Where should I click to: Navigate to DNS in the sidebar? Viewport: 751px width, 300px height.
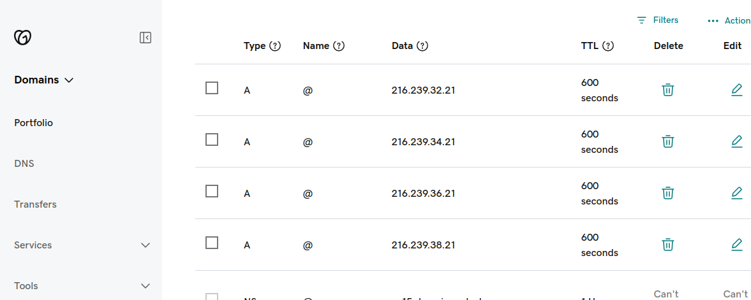point(24,164)
